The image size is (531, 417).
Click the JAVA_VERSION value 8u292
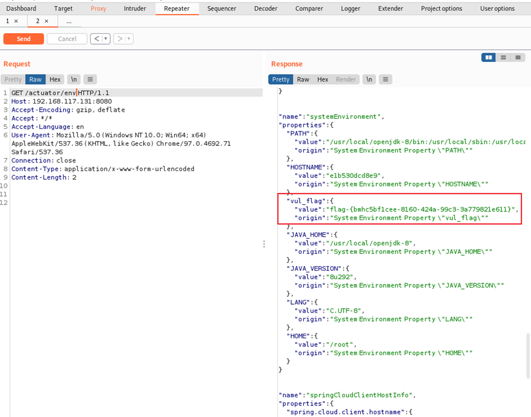(339, 277)
